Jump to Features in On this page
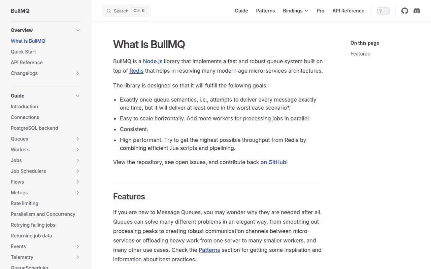The image size is (431, 269). point(360,54)
